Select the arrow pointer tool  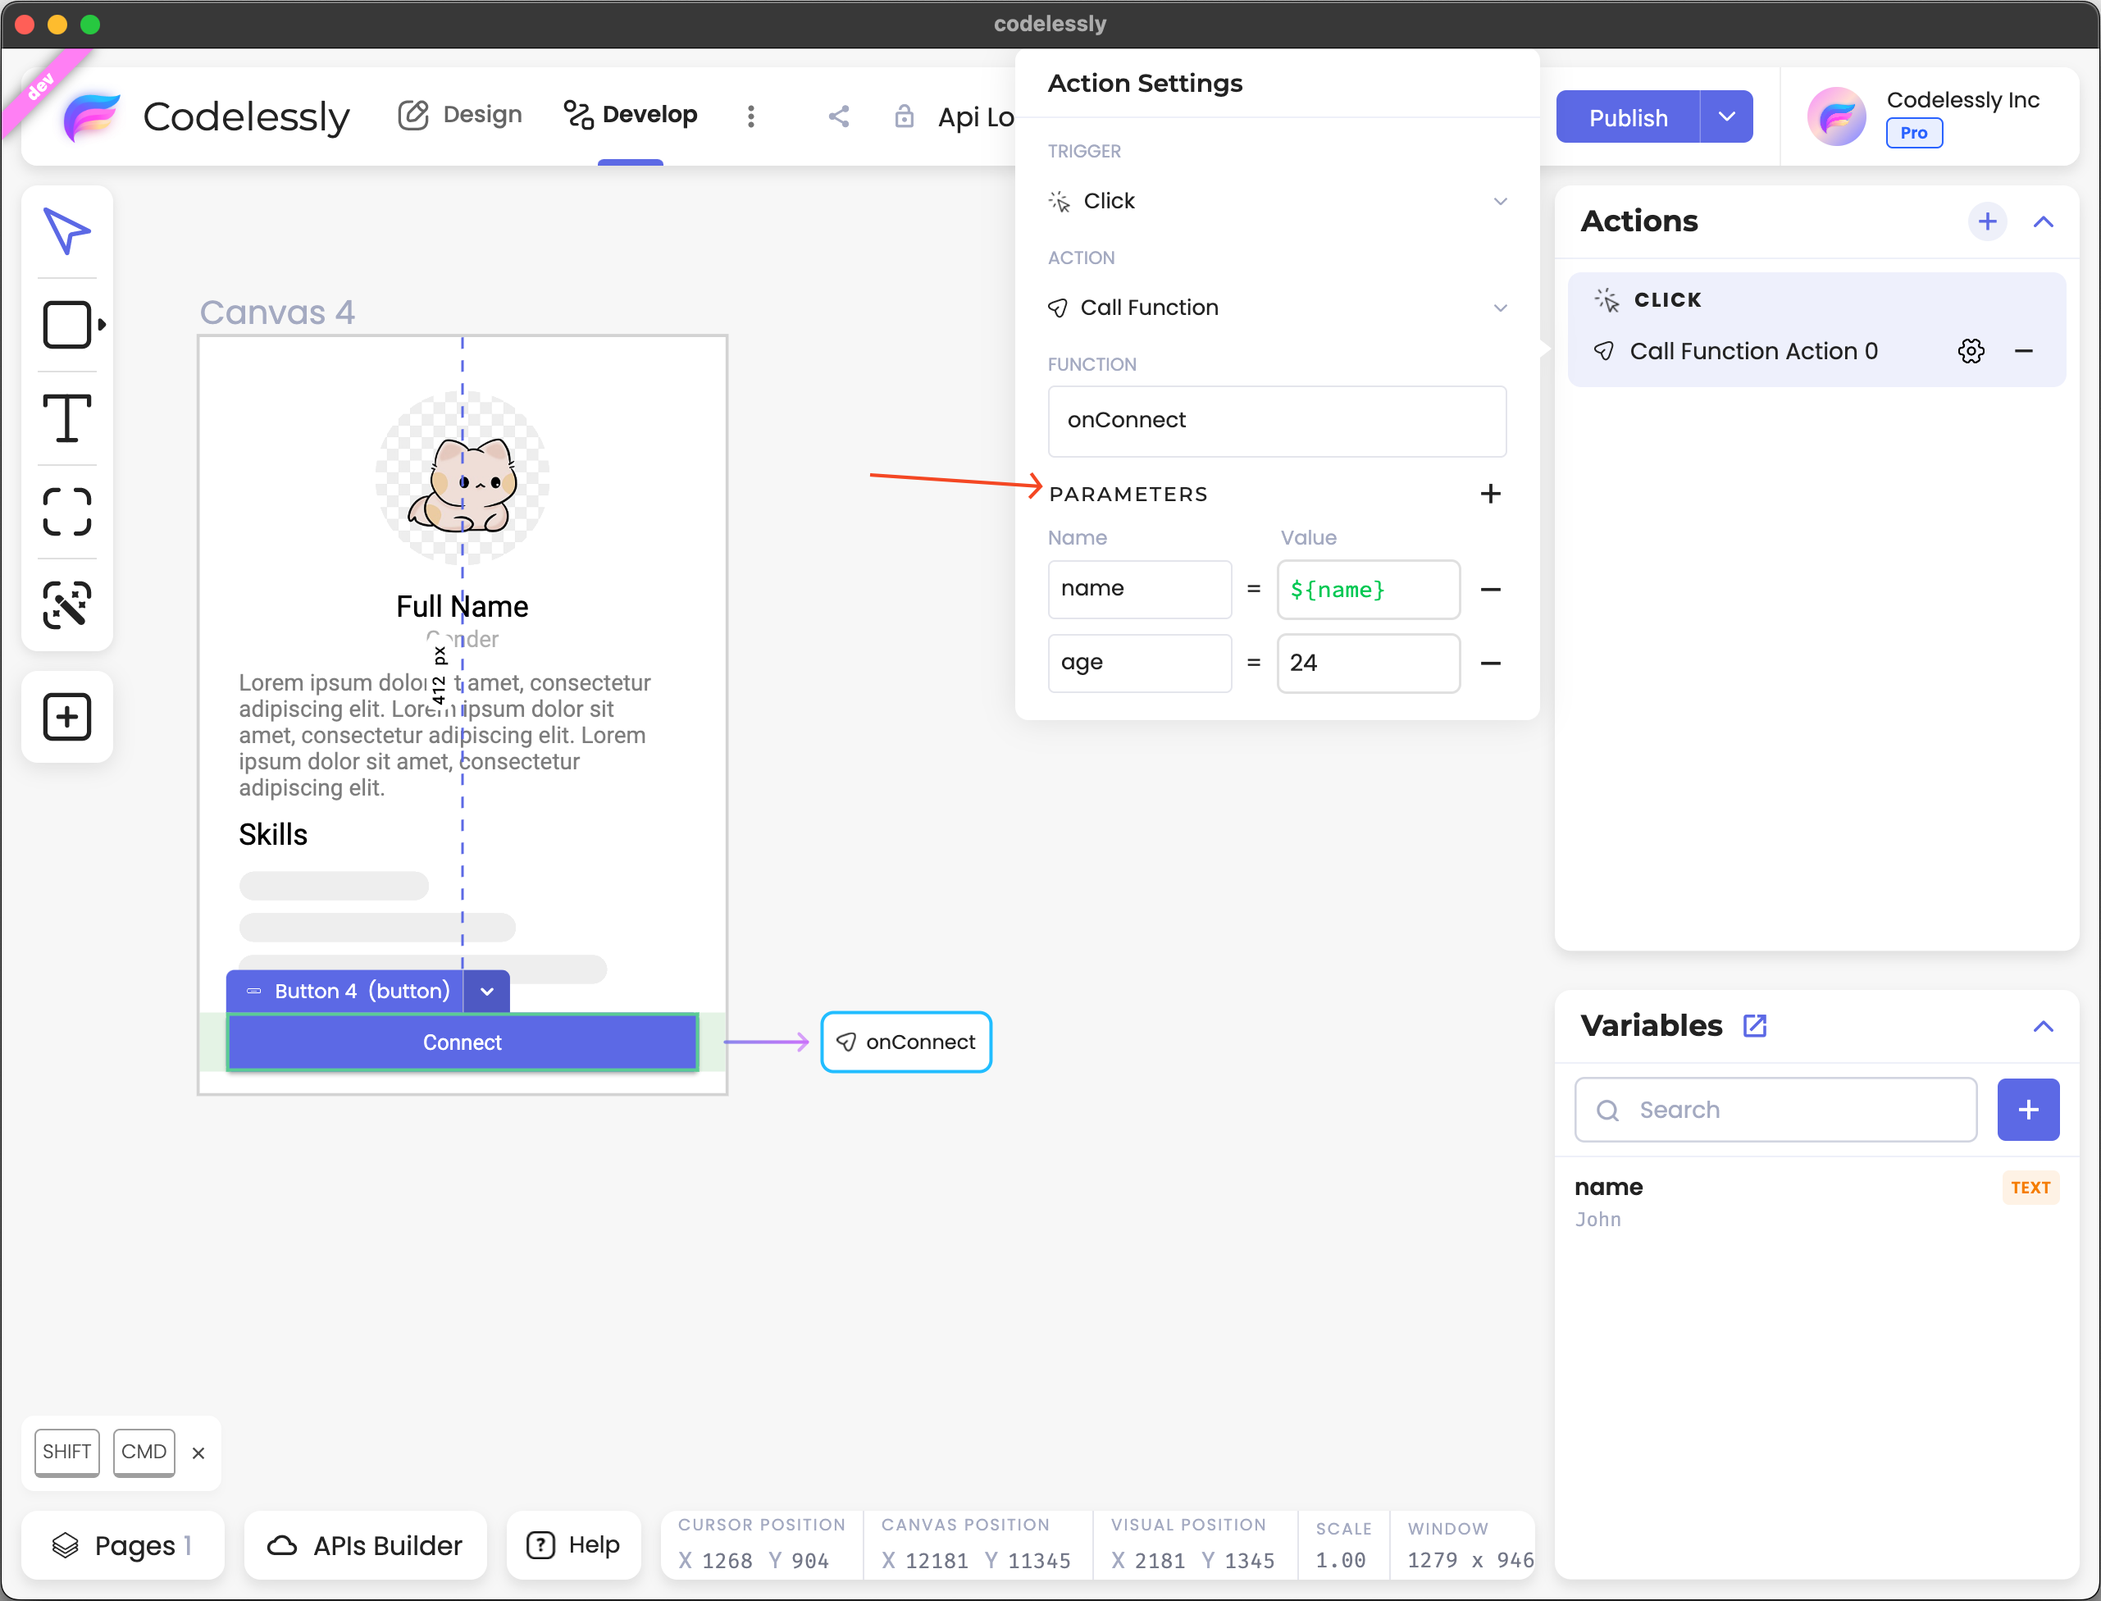pyautogui.click(x=66, y=230)
